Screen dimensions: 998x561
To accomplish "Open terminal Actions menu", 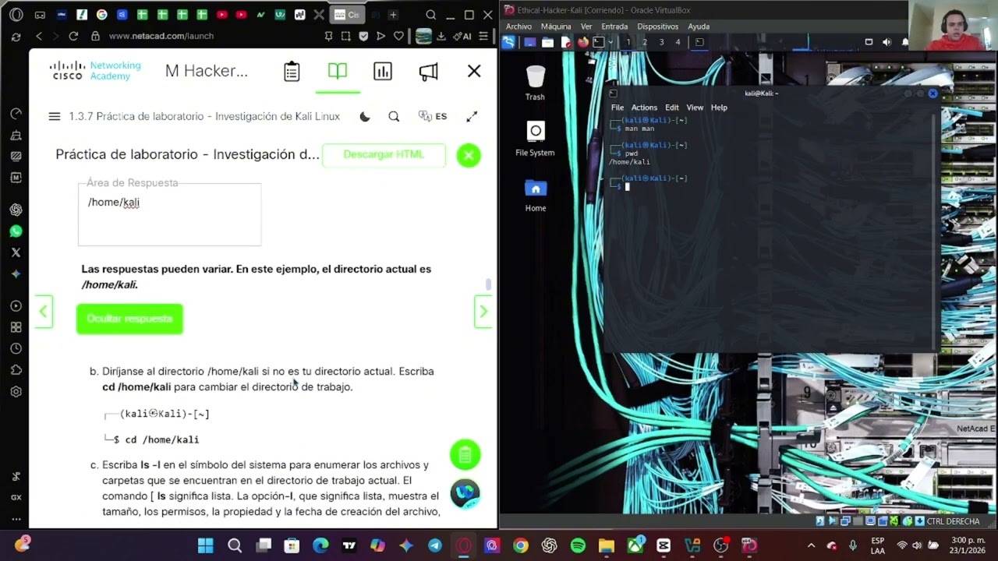I will pos(644,108).
